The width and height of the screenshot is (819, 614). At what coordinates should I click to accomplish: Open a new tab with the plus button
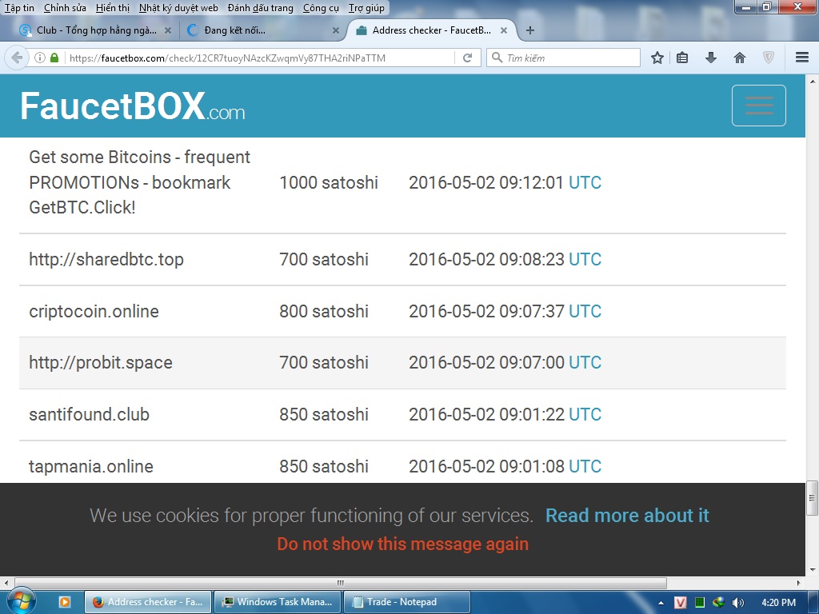[x=530, y=30]
